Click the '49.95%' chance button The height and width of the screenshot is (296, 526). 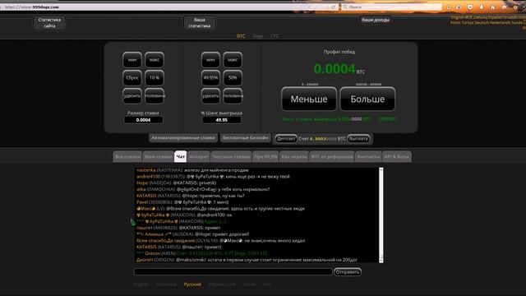tap(210, 78)
